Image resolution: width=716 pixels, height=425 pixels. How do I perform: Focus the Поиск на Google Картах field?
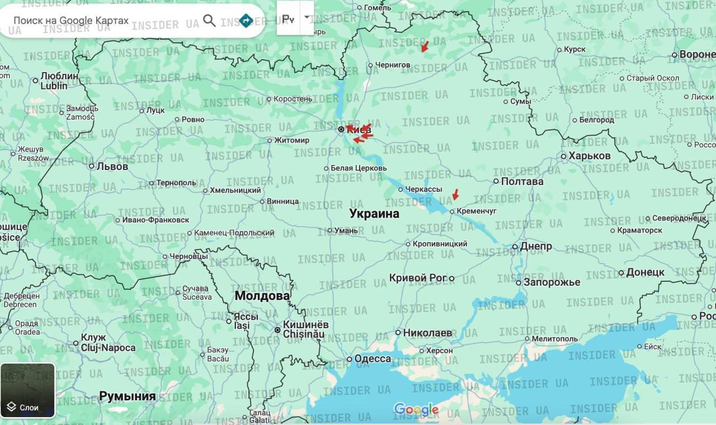(101, 21)
